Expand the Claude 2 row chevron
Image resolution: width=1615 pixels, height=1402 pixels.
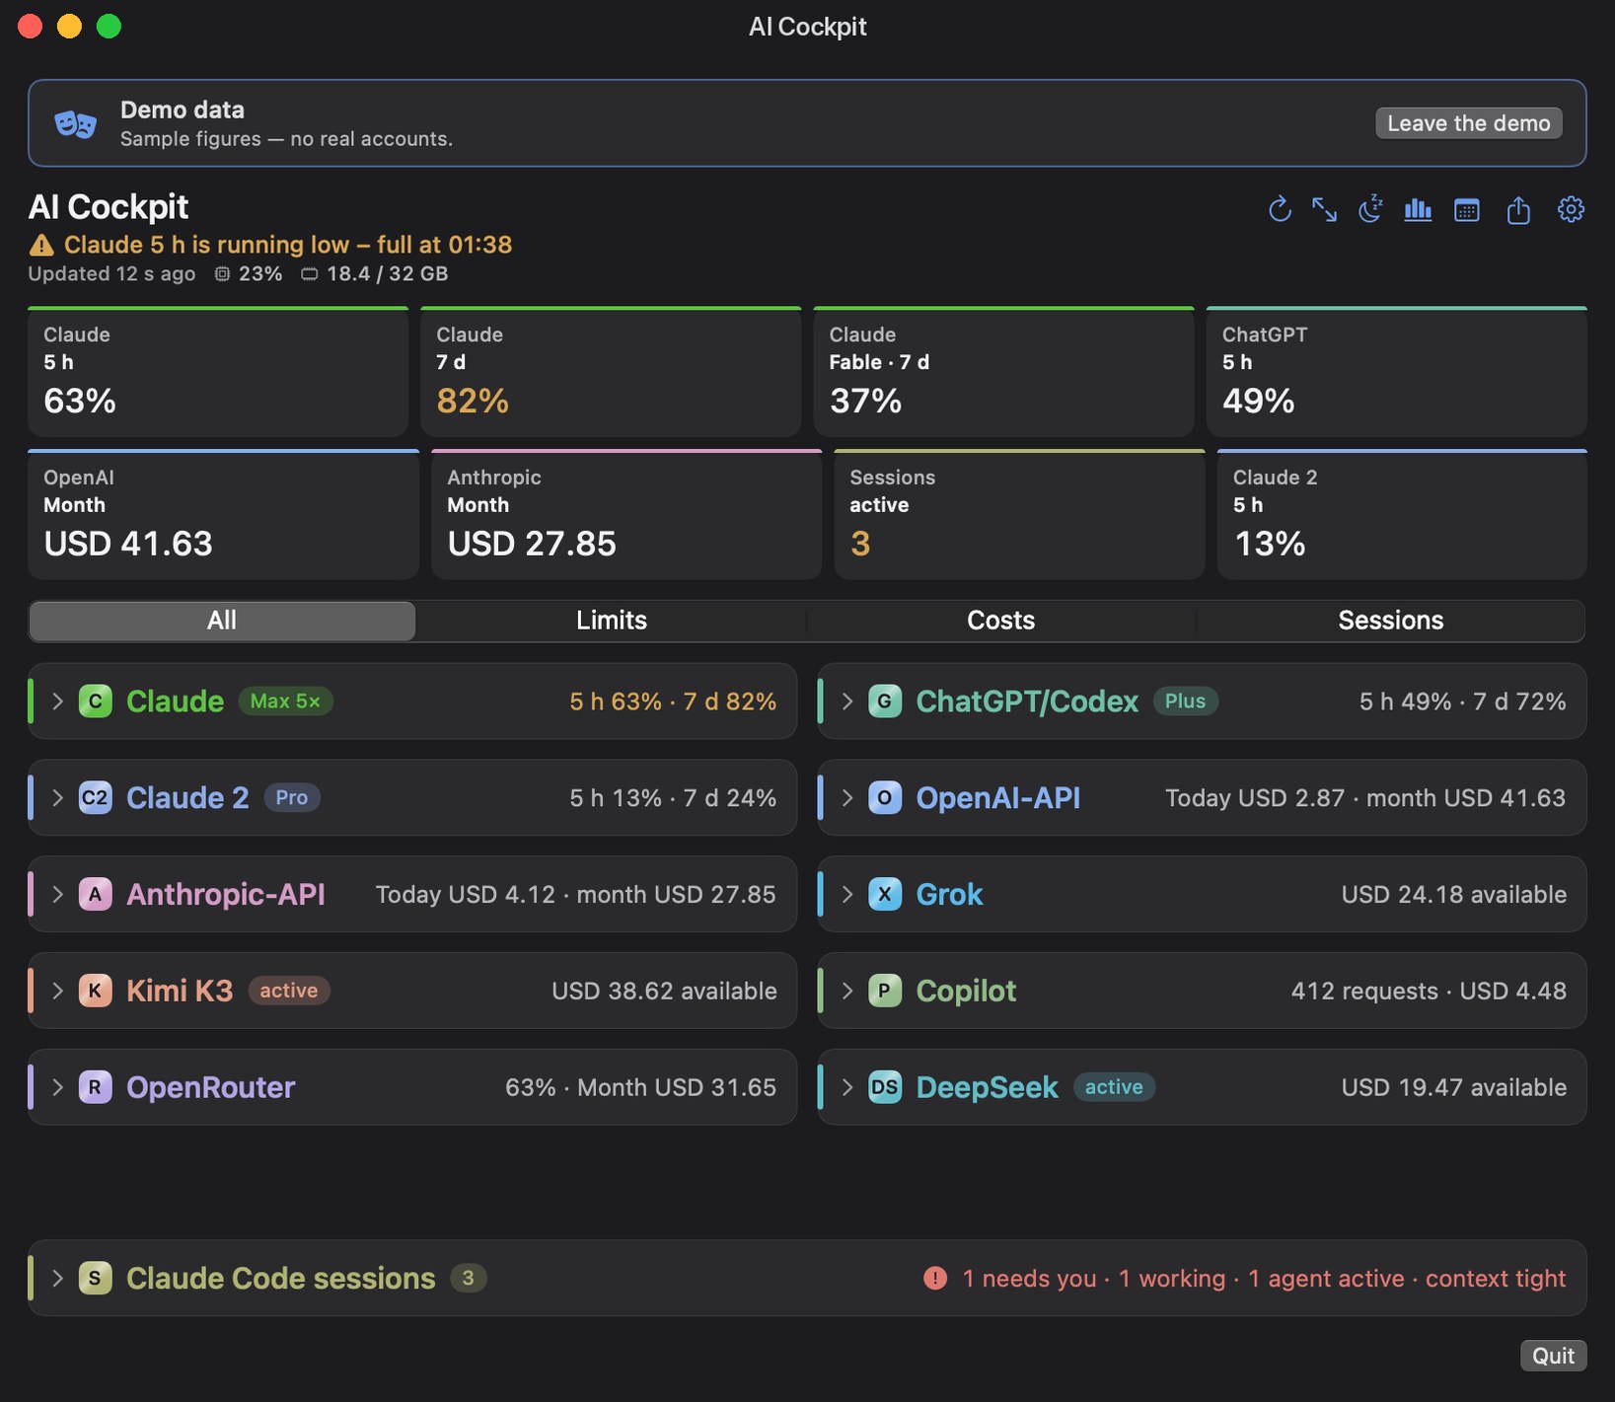57,797
